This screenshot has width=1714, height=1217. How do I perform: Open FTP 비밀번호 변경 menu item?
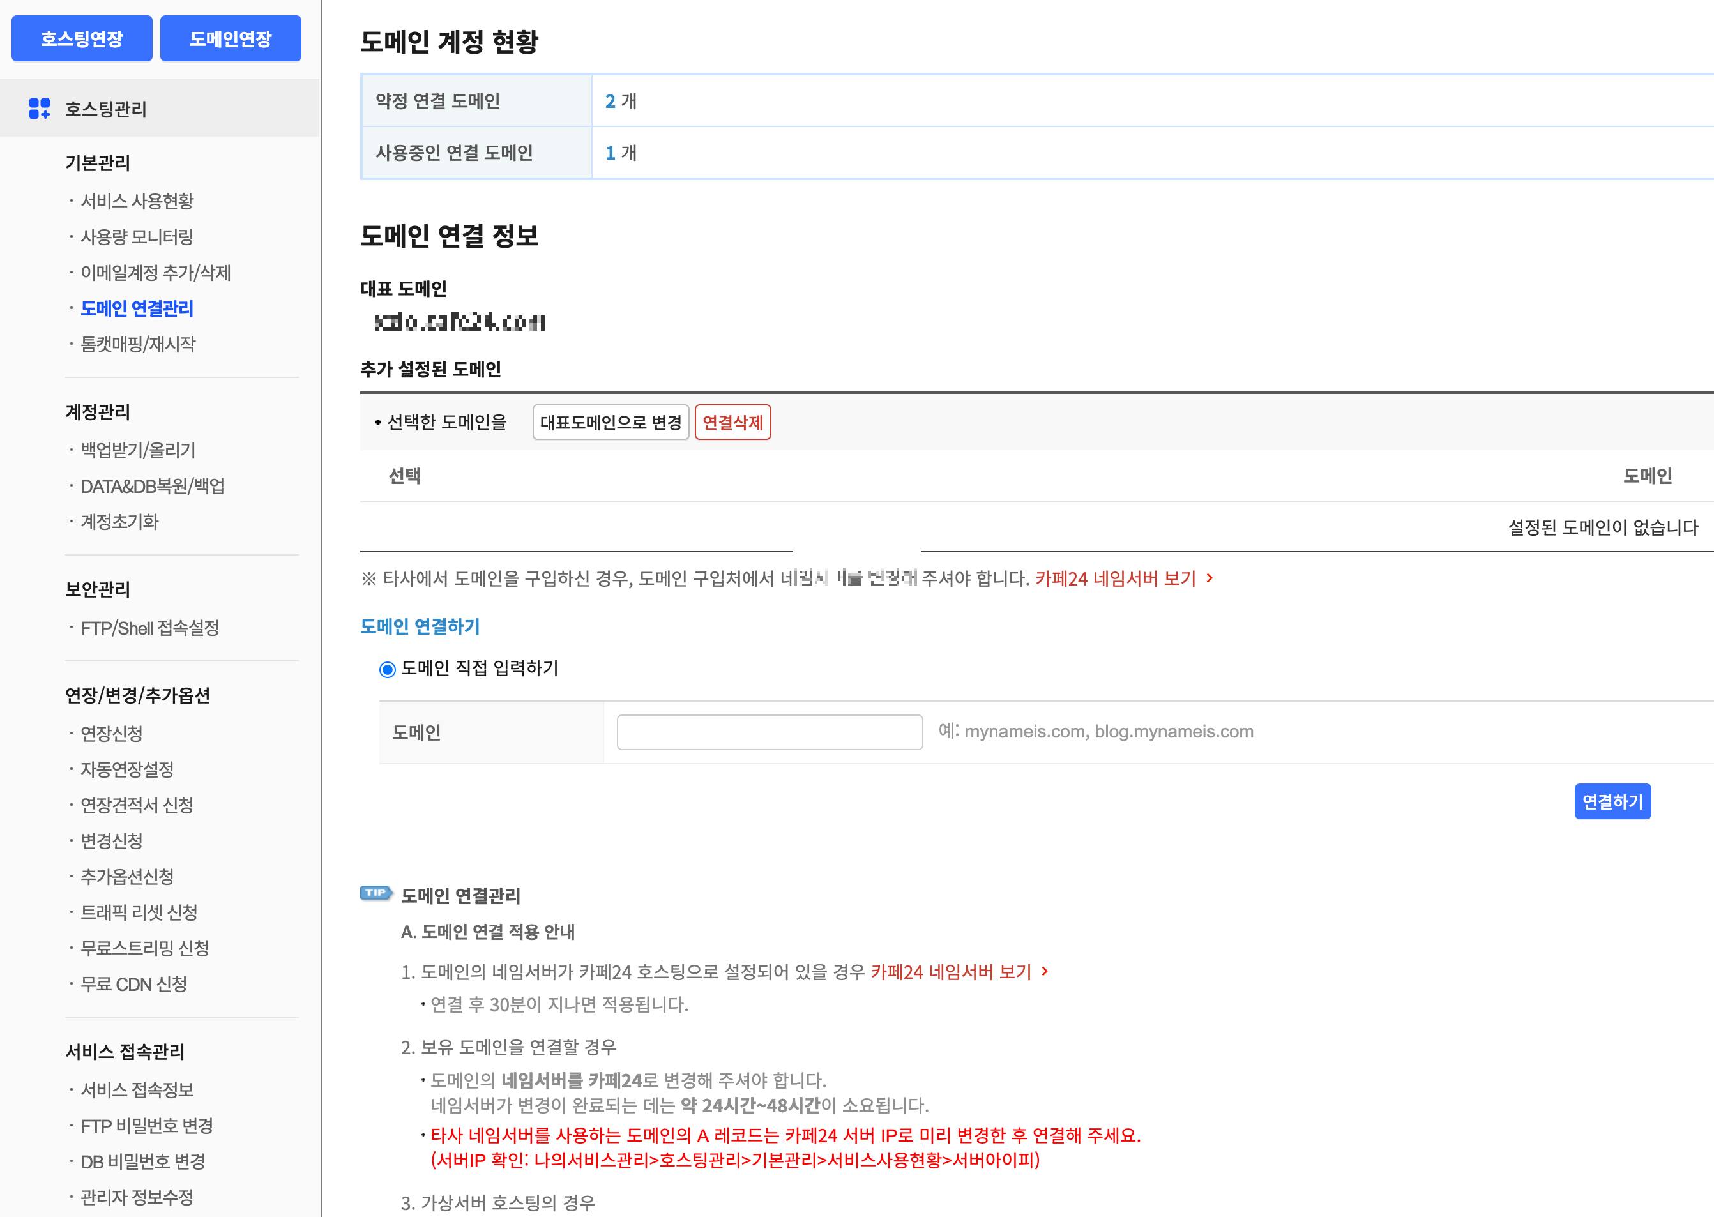(147, 1126)
